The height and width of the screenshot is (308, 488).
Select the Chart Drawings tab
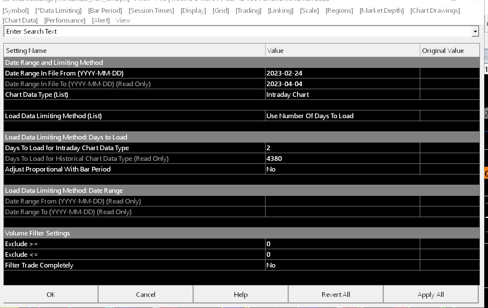tap(435, 11)
